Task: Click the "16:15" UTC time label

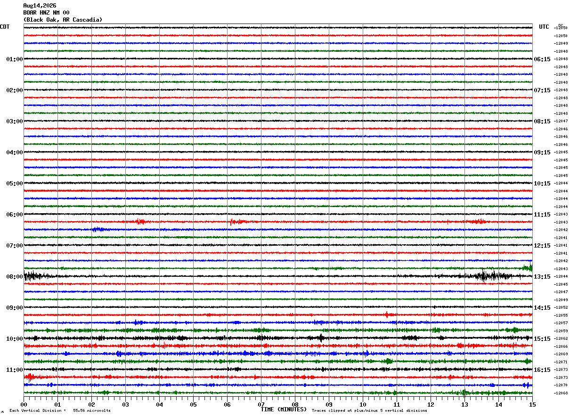Action: 542,370
